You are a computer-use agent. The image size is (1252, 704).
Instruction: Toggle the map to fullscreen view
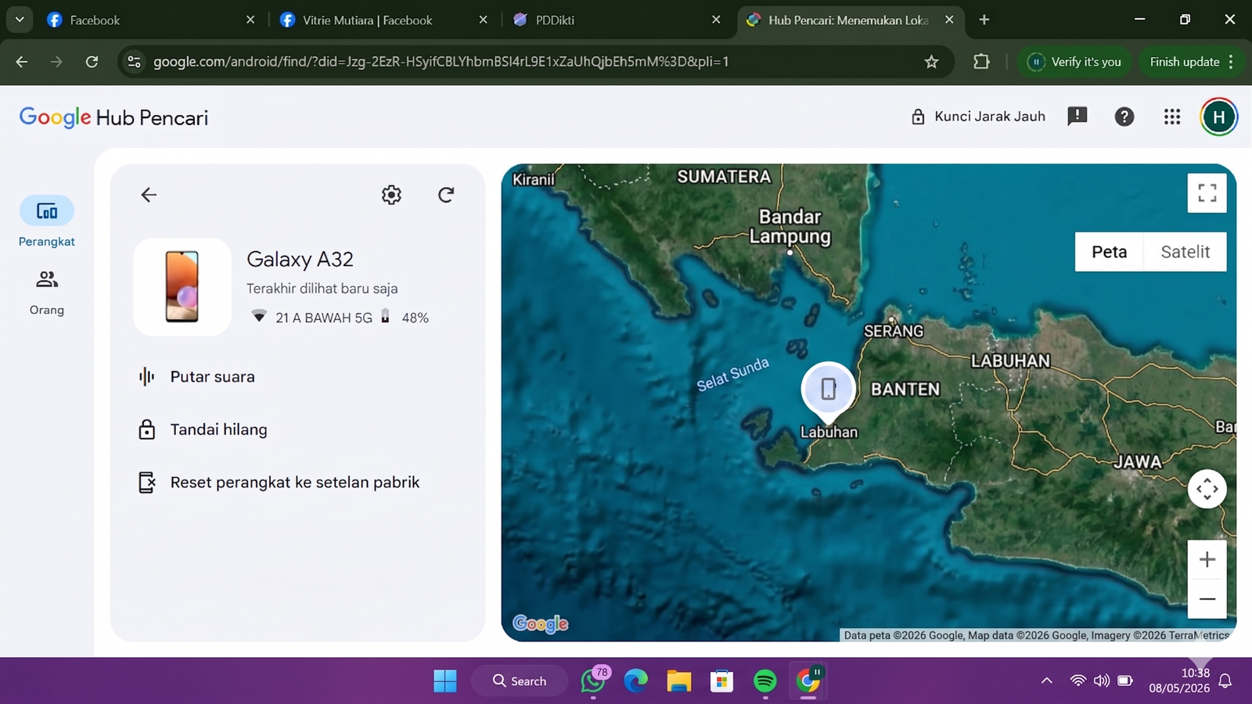[1207, 192]
